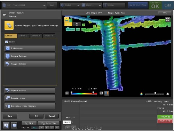Click the Camera Trigger Light Configuration icon
Viewport: 174px width, 131px height.
(9, 25)
